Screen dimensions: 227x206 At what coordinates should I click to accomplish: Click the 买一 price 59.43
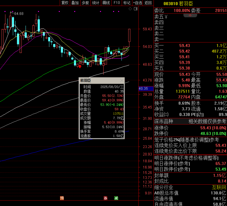tap(184, 46)
